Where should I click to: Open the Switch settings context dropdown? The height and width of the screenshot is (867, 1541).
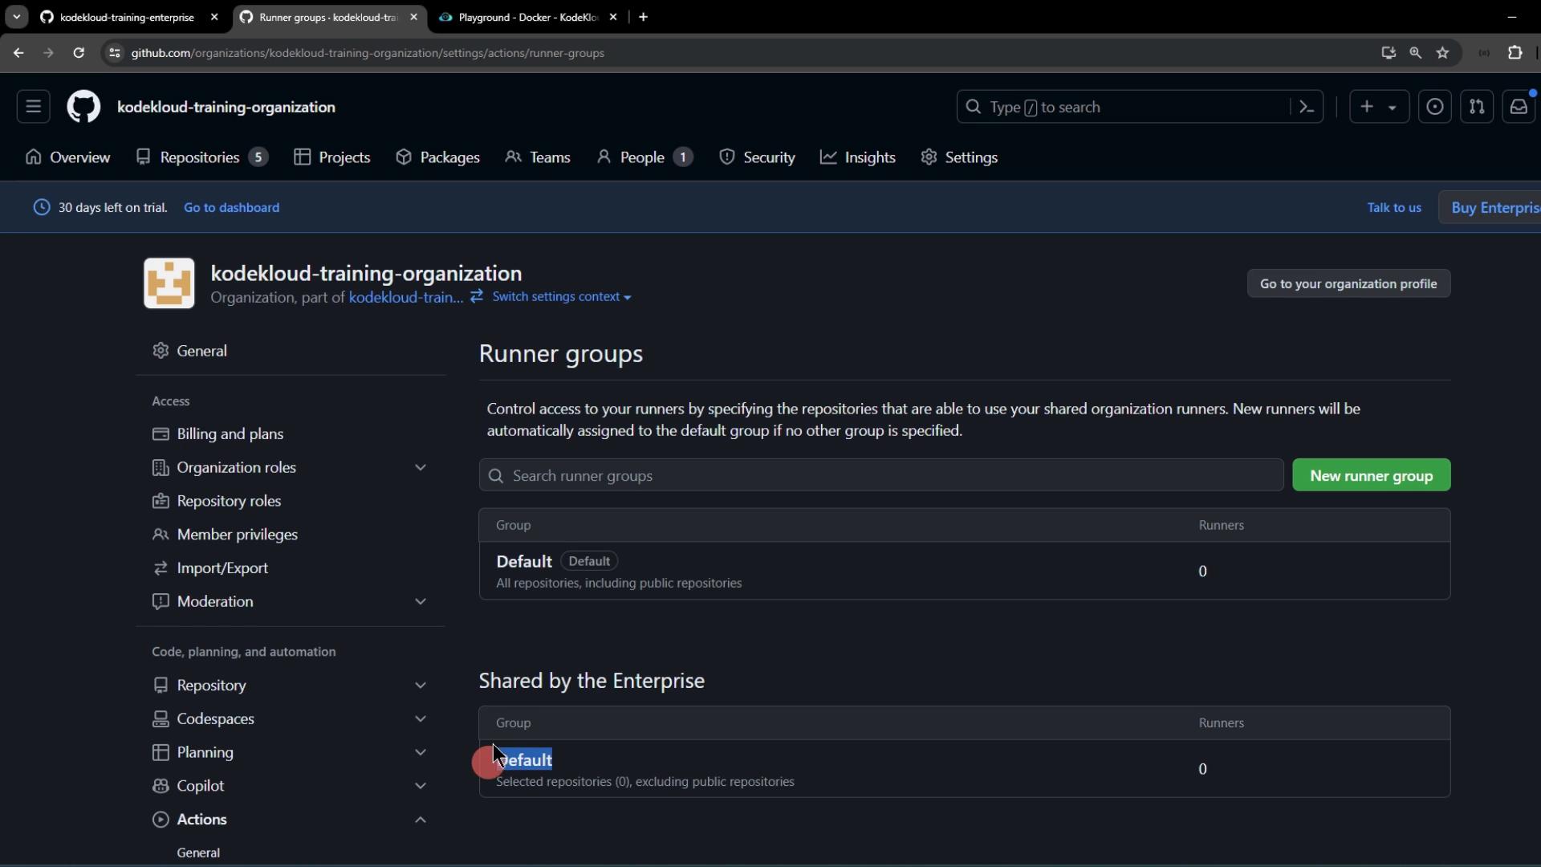tap(561, 297)
